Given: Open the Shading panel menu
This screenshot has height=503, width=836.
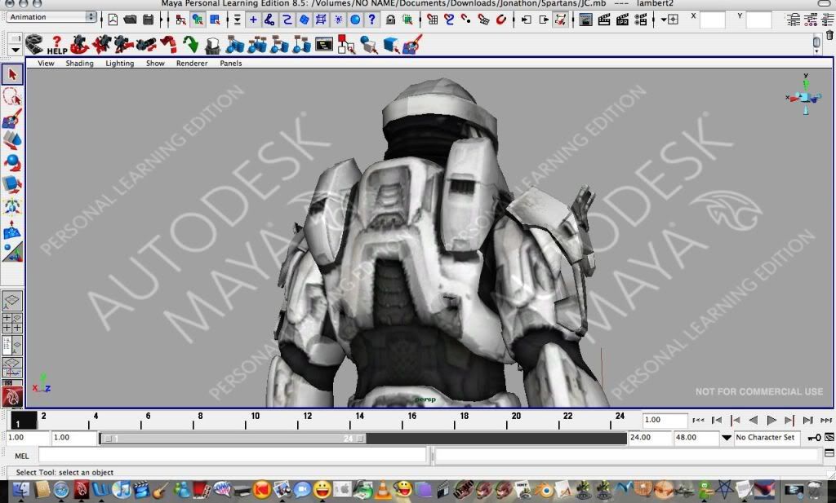Looking at the screenshot, I should pos(79,64).
